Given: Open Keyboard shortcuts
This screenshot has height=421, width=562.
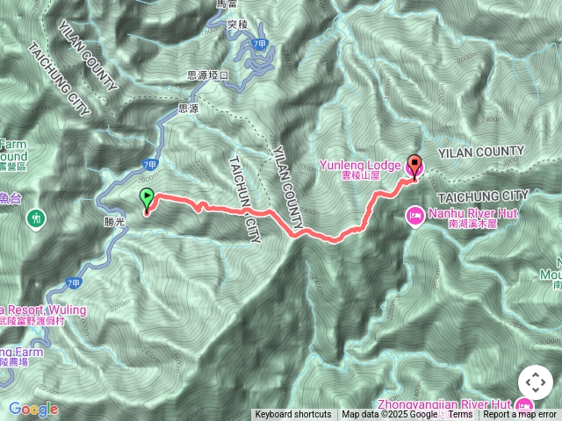Looking at the screenshot, I should click(293, 415).
